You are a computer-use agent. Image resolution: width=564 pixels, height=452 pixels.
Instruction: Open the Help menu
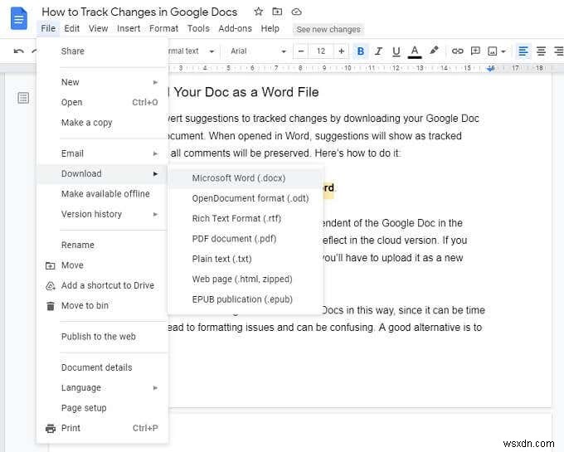270,28
